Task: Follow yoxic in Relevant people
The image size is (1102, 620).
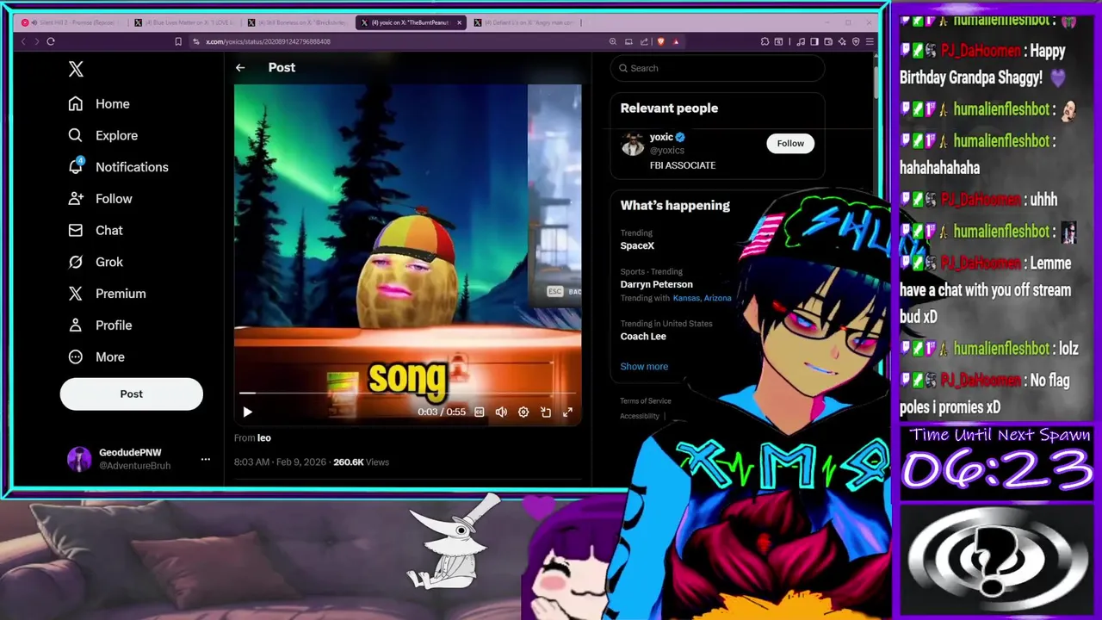Action: click(x=790, y=144)
